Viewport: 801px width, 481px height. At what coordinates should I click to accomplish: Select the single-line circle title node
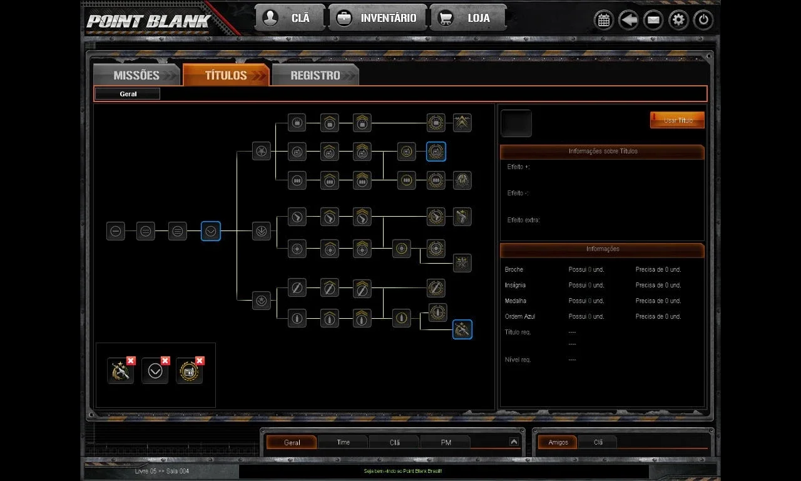(116, 231)
